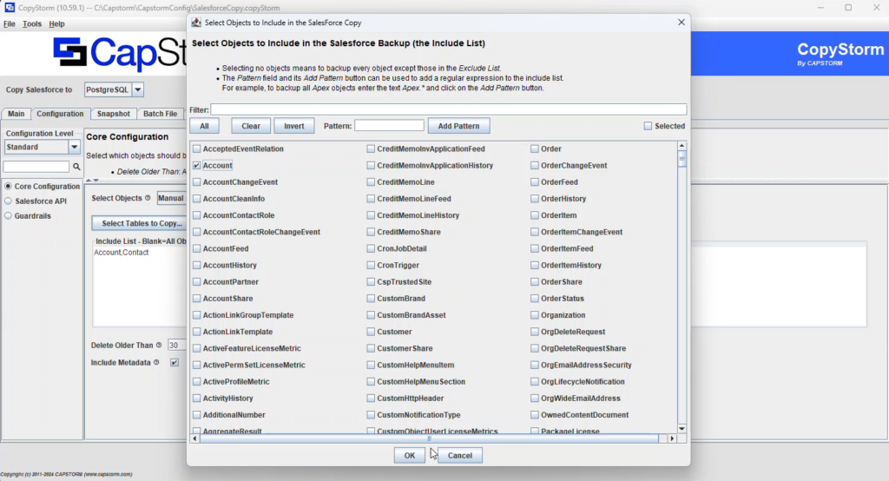This screenshot has height=481, width=889.
Task: Click the object list scroll-down arrow
Action: (682, 428)
